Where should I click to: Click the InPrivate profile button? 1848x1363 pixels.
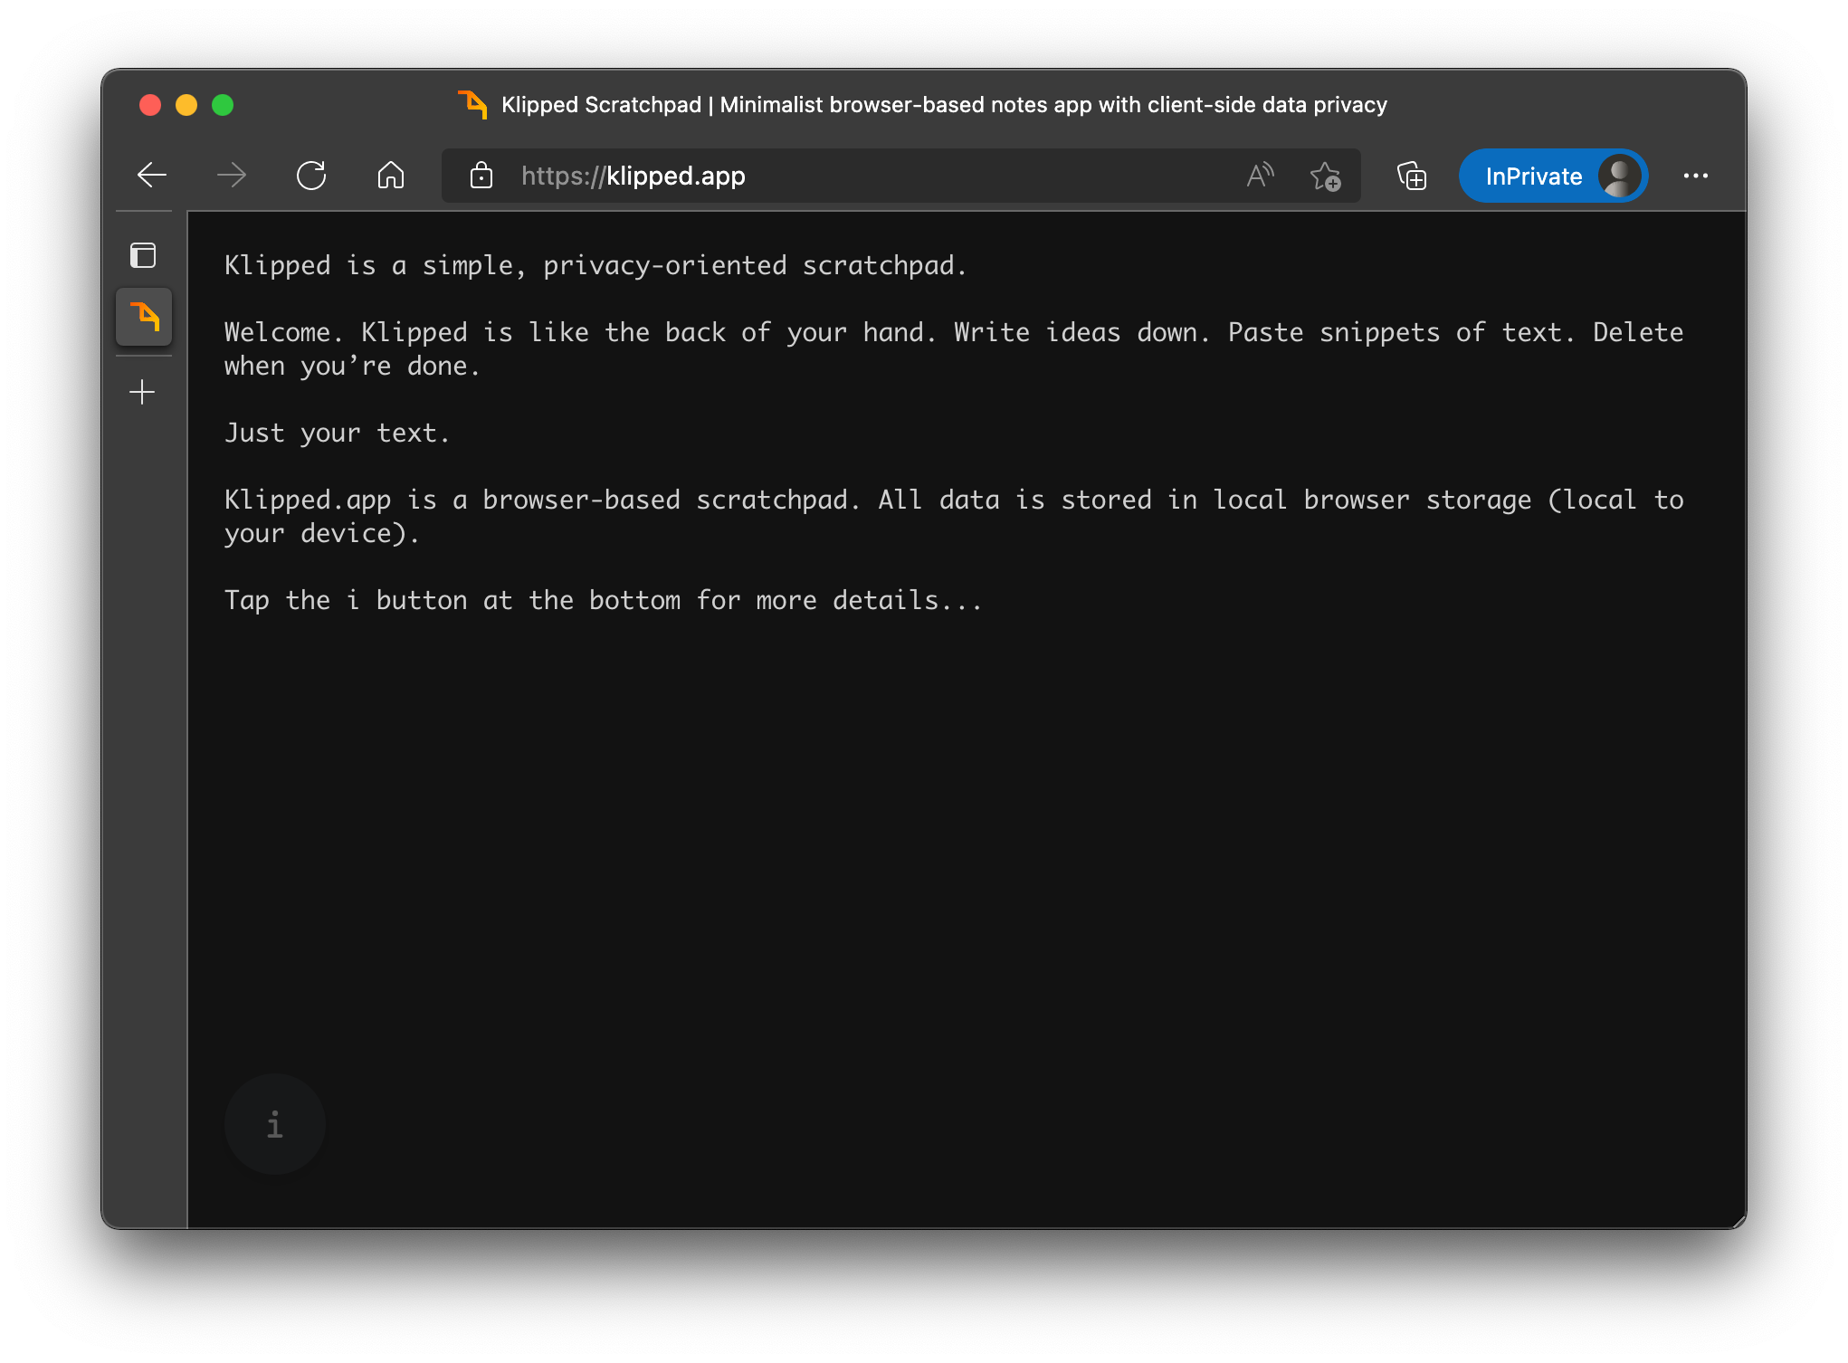point(1553,176)
